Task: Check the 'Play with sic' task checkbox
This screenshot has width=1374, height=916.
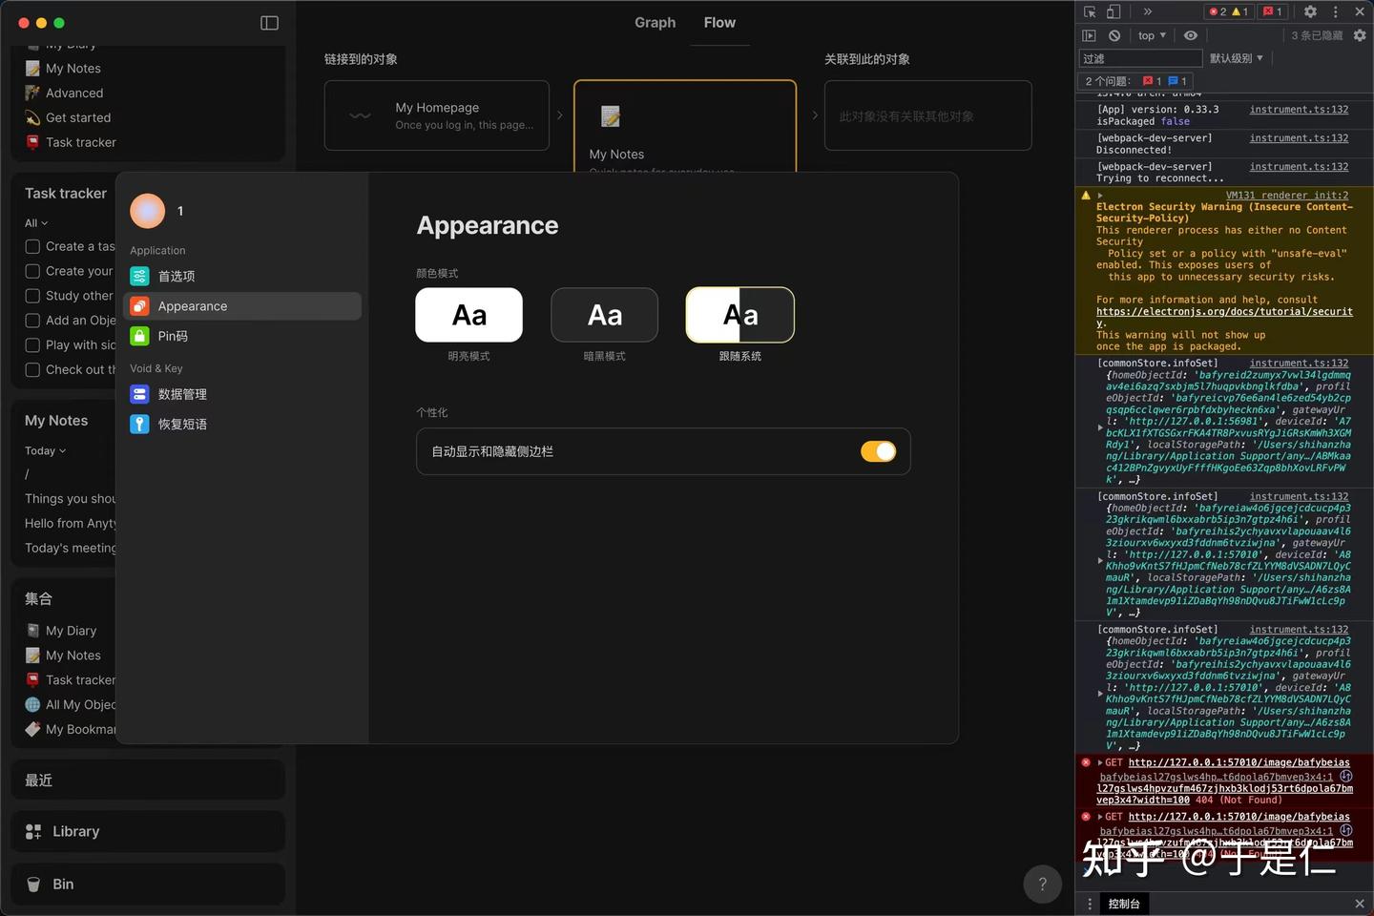Action: 32,345
